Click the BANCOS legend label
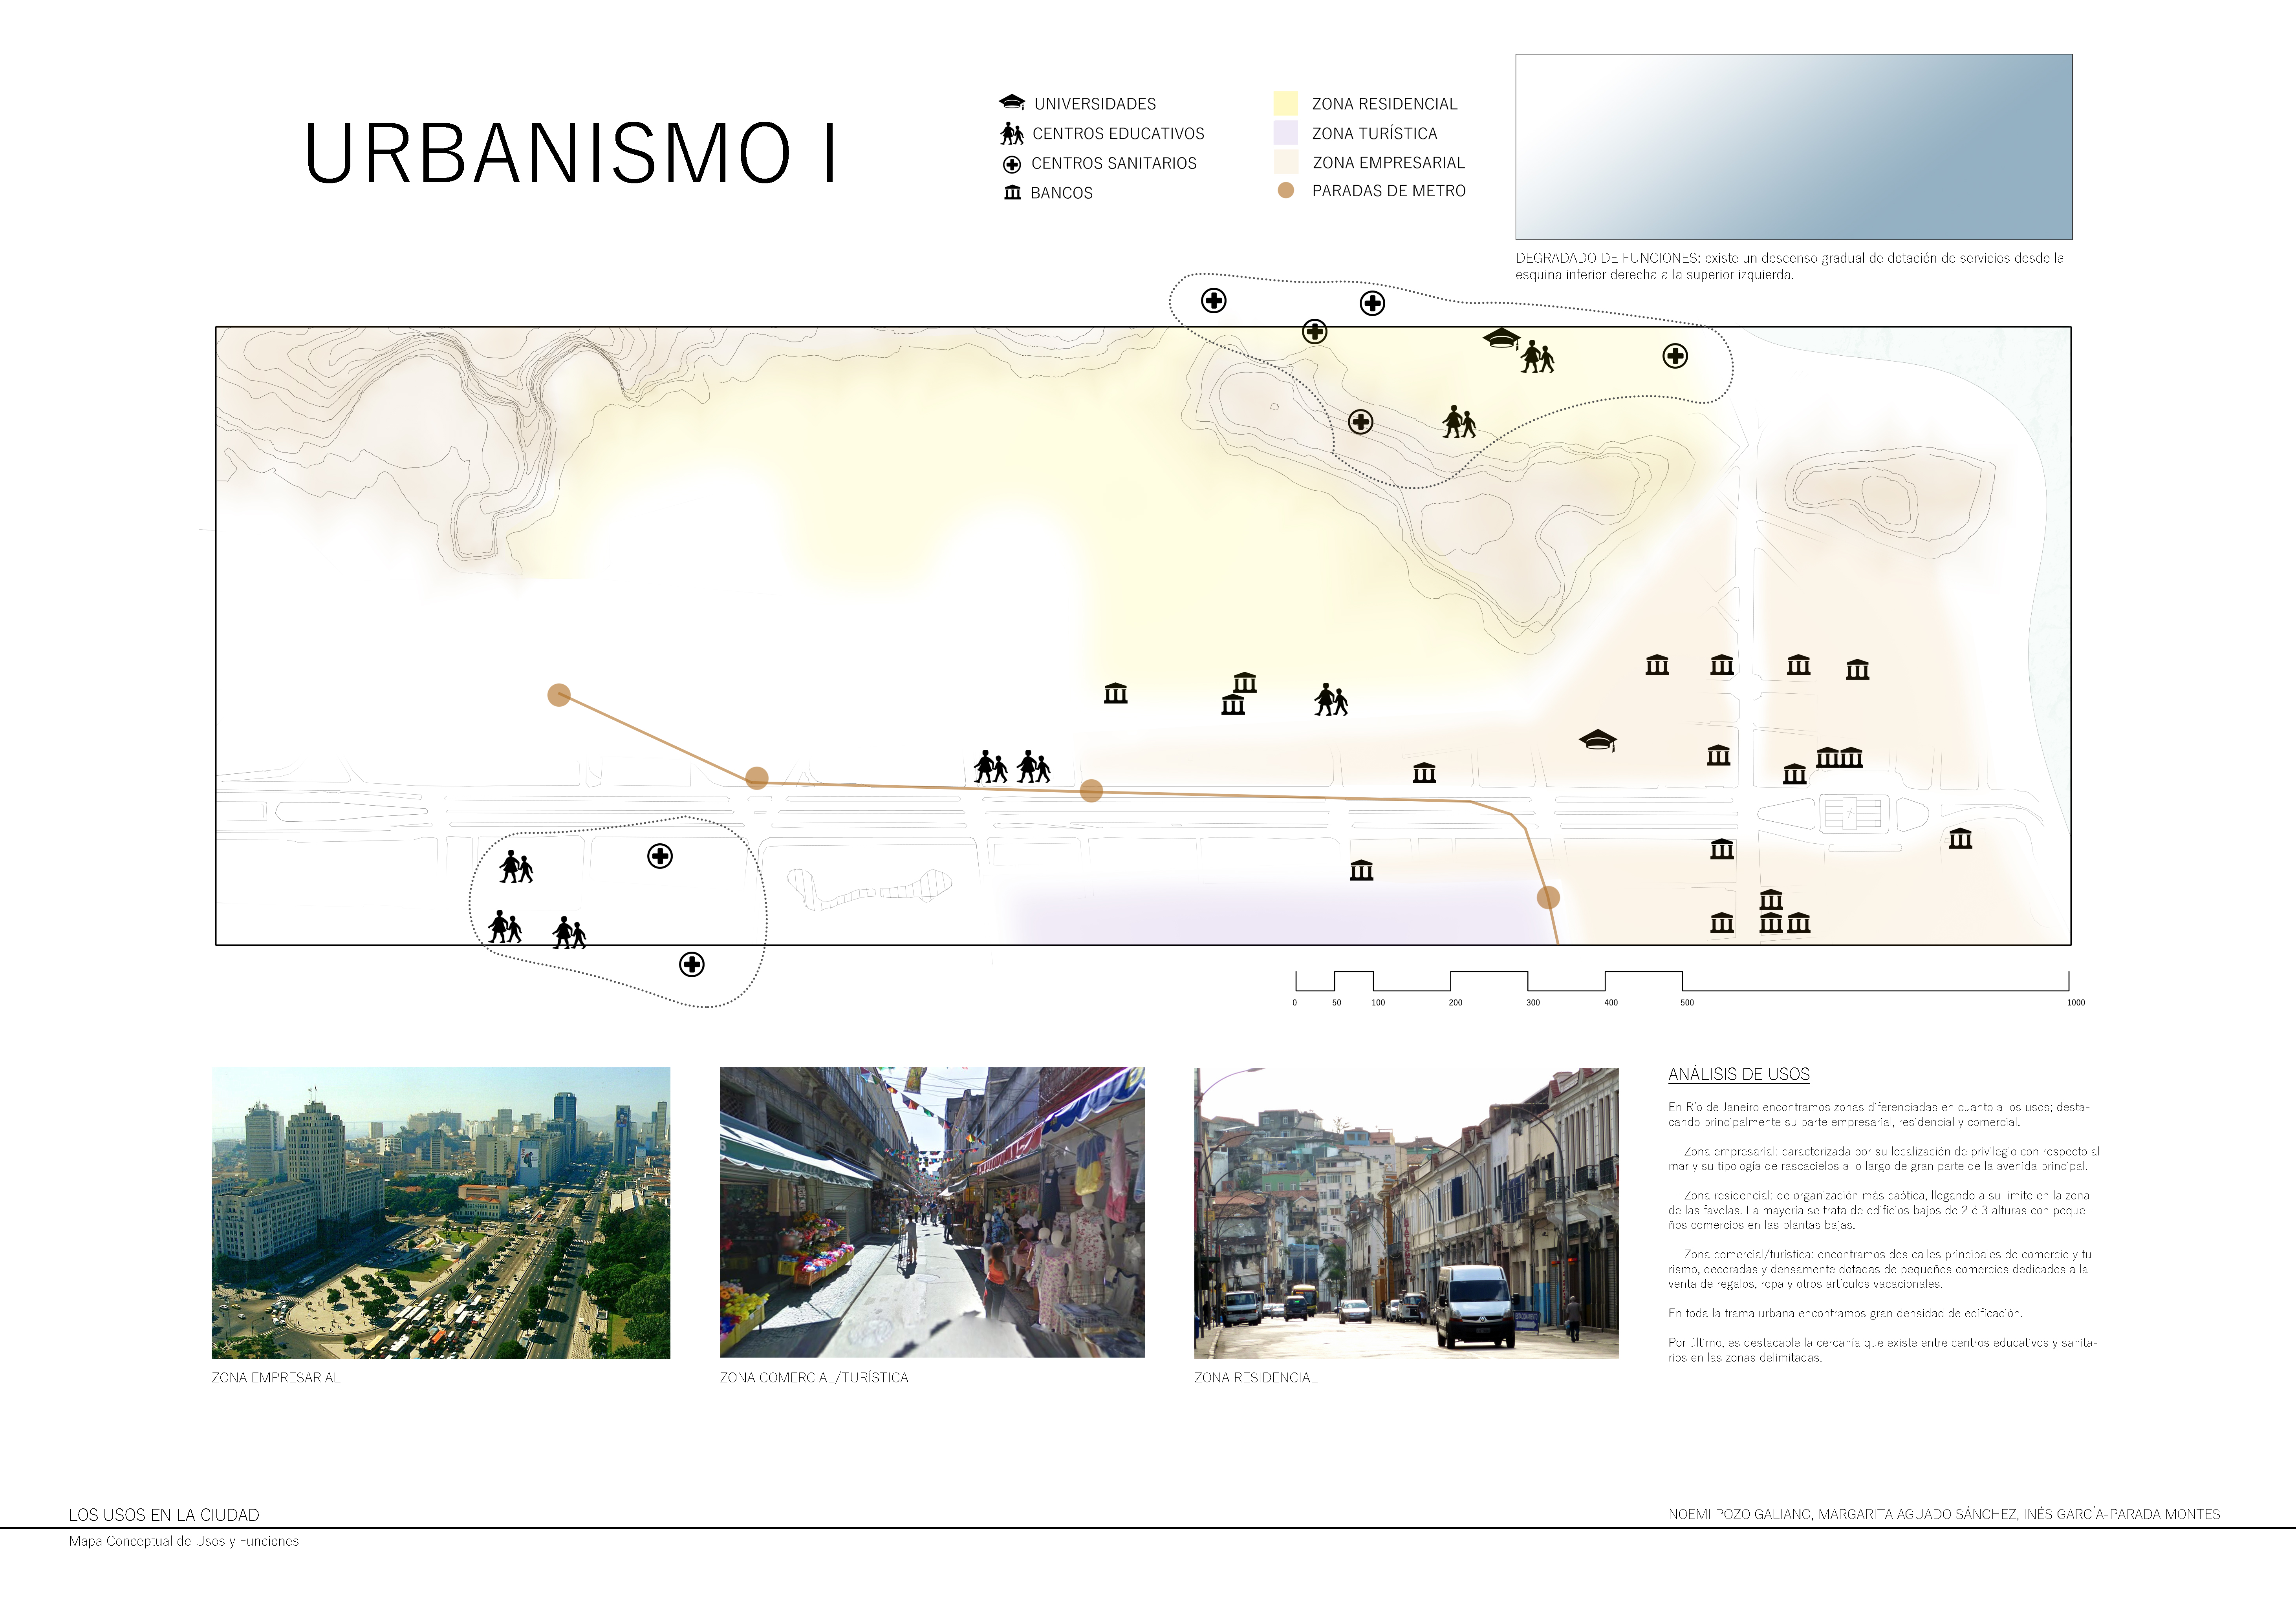This screenshot has height=1623, width=2296. pyautogui.click(x=1062, y=193)
